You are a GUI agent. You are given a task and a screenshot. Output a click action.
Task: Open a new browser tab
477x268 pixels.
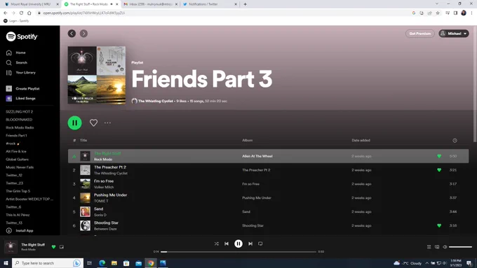click(246, 4)
